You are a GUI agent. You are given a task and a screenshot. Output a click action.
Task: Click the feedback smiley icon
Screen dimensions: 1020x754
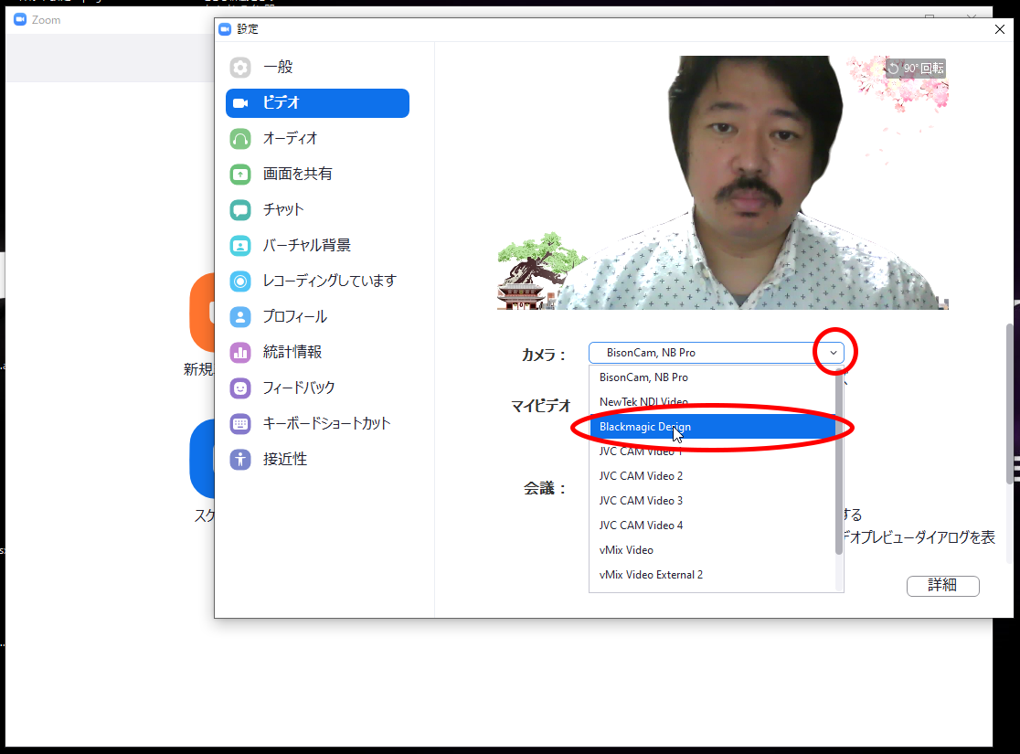[x=240, y=388]
